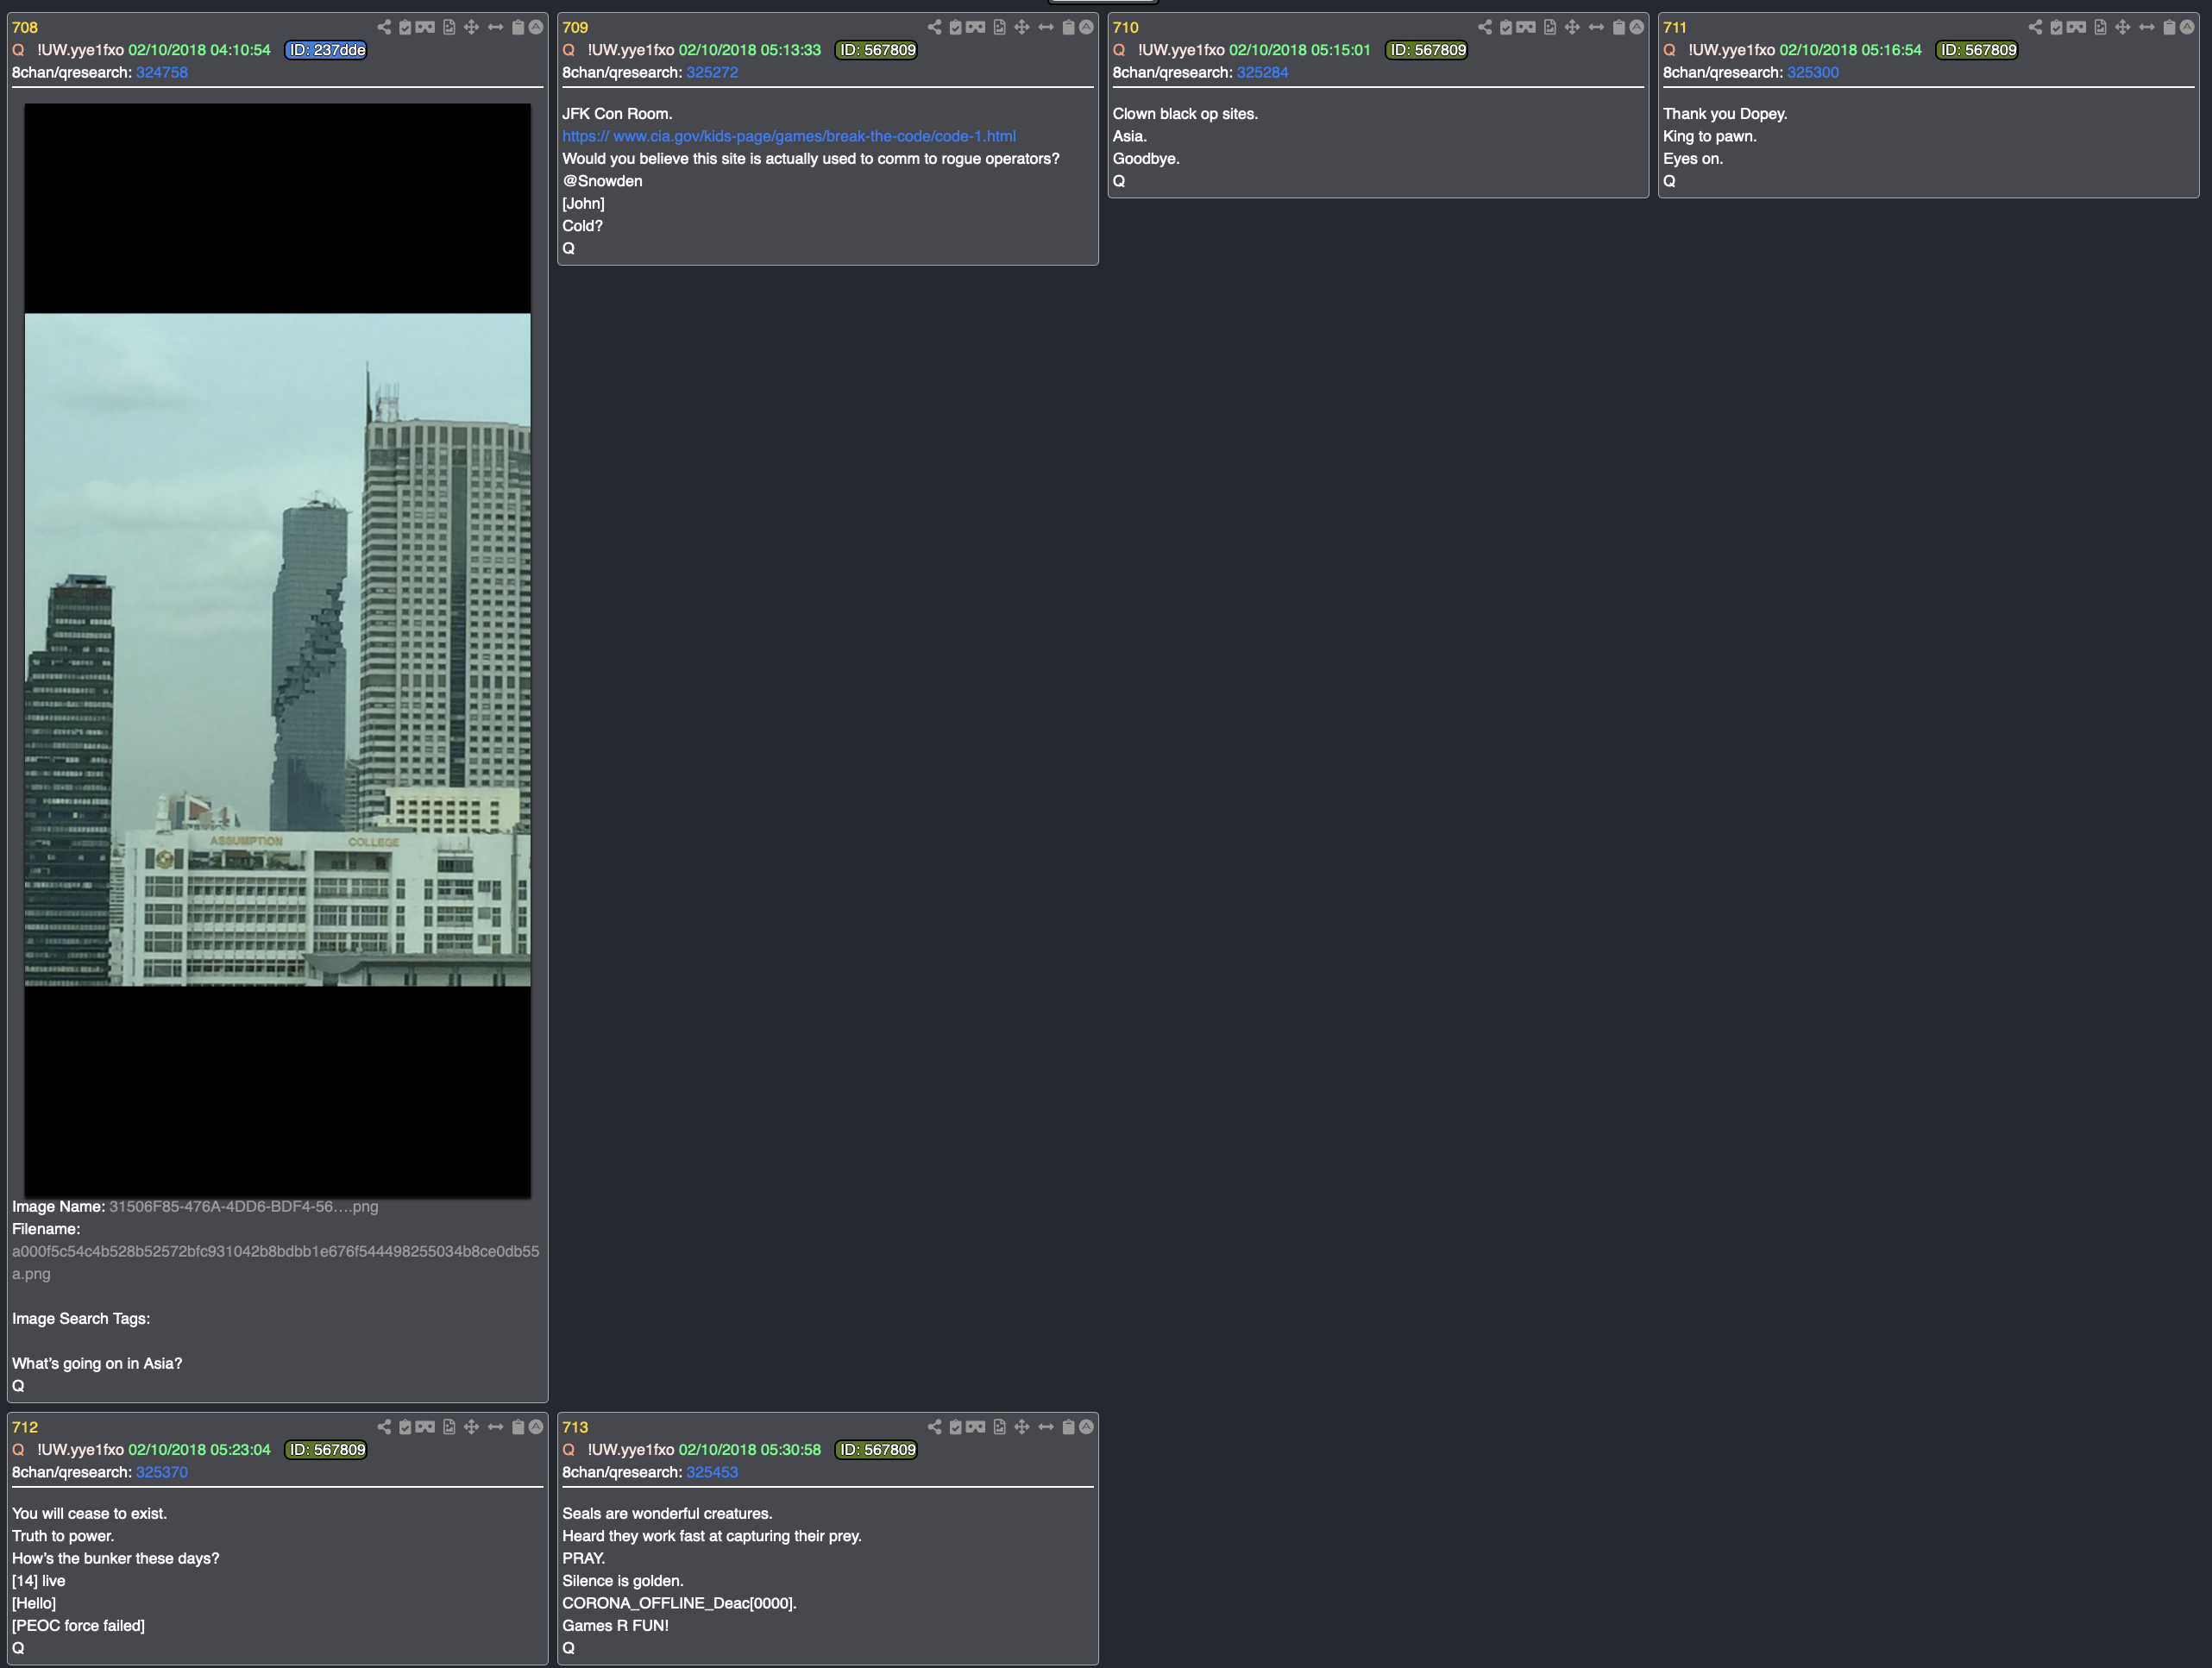Click post number 711
This screenshot has height=1668, width=2212.
(x=1675, y=27)
